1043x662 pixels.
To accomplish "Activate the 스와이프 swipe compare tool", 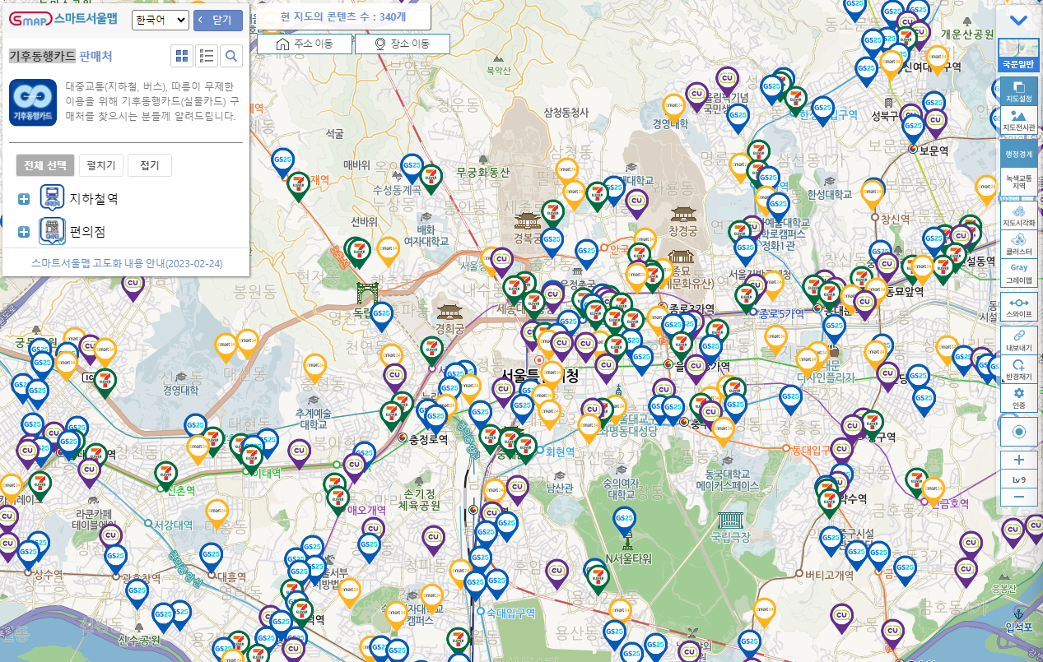I will [1018, 308].
